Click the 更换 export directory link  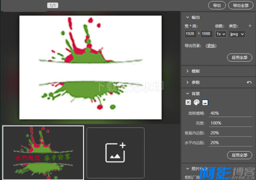pos(211,46)
